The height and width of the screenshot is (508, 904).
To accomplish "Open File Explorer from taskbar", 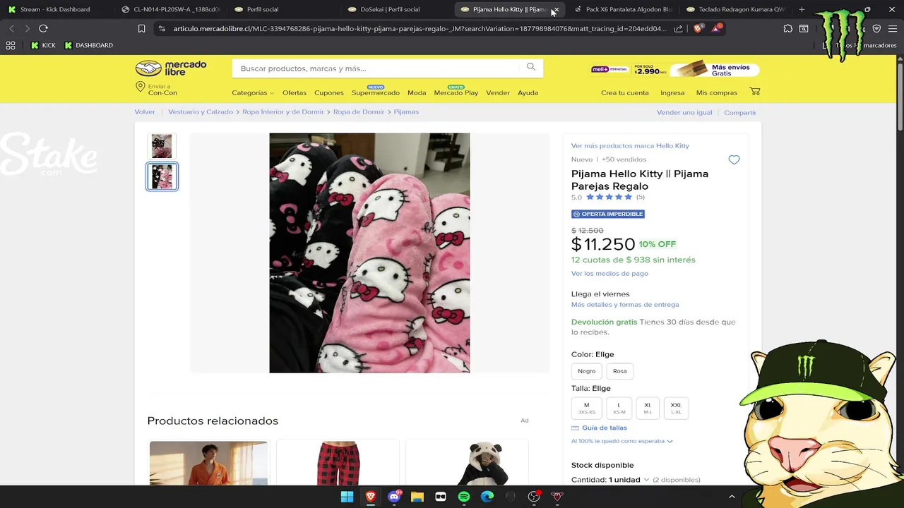I will click(x=417, y=497).
